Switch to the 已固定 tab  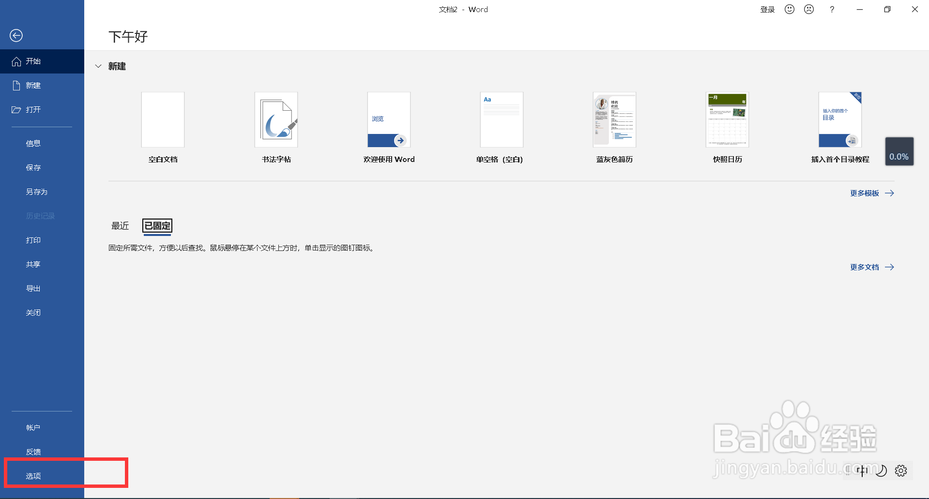[157, 226]
